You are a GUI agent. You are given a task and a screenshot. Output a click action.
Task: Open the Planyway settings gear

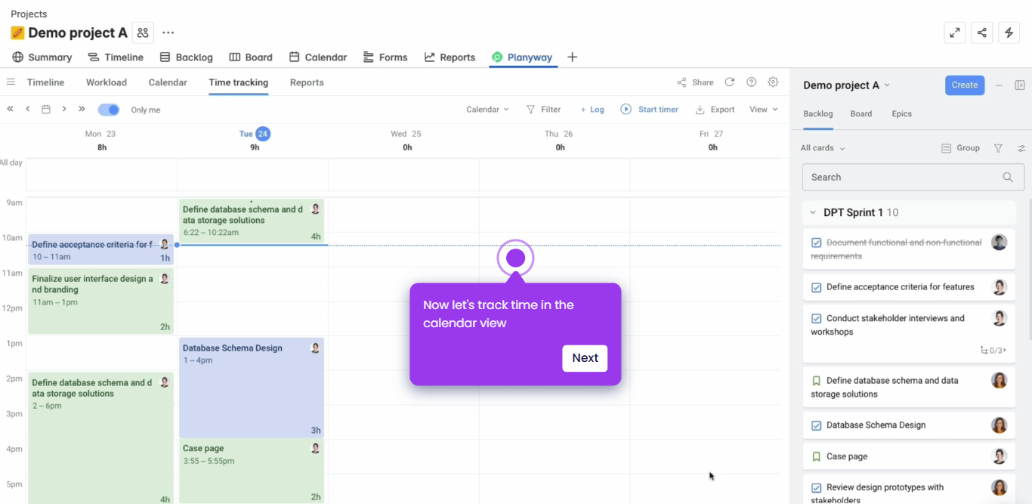(x=773, y=82)
